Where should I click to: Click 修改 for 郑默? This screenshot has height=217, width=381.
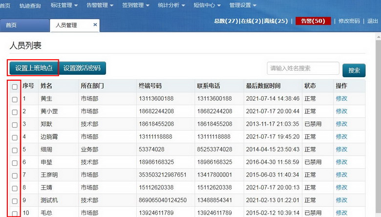click(x=341, y=124)
